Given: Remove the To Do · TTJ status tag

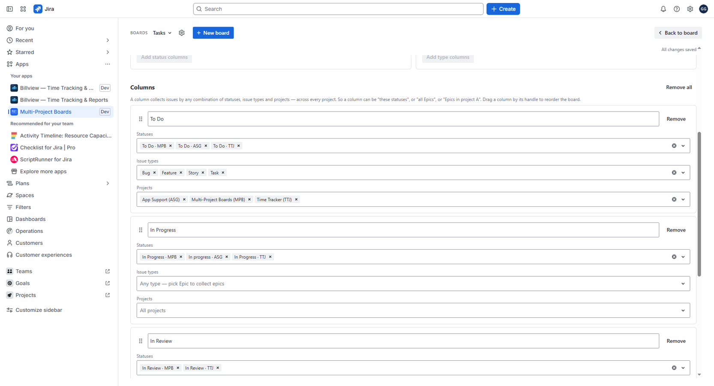Looking at the screenshot, I should (x=239, y=146).
